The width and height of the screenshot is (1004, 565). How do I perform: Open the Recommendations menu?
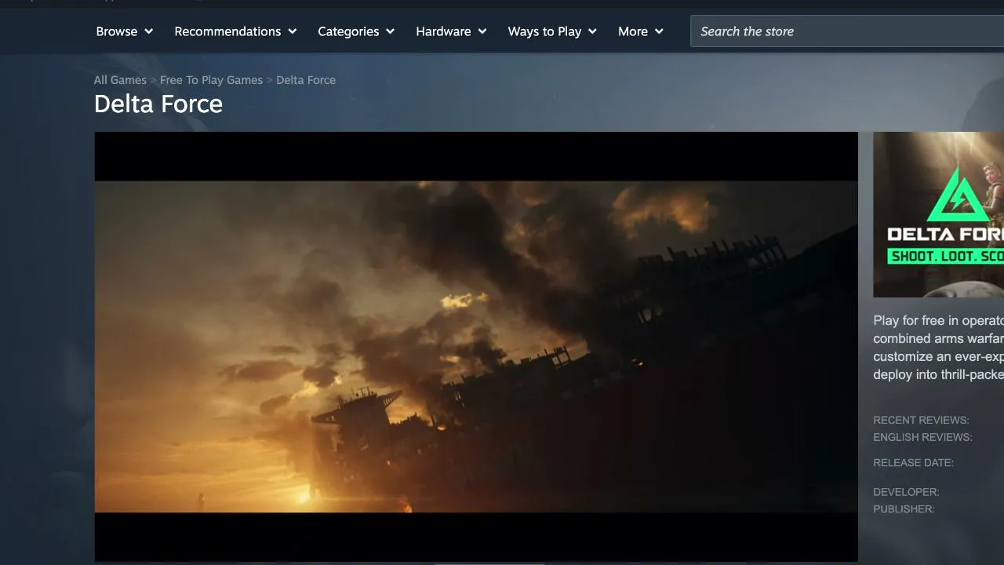(x=235, y=31)
